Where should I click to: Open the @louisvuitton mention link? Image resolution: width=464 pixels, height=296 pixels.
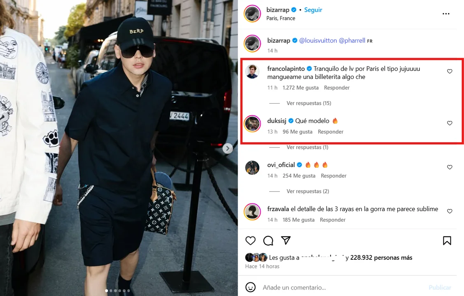coord(318,40)
